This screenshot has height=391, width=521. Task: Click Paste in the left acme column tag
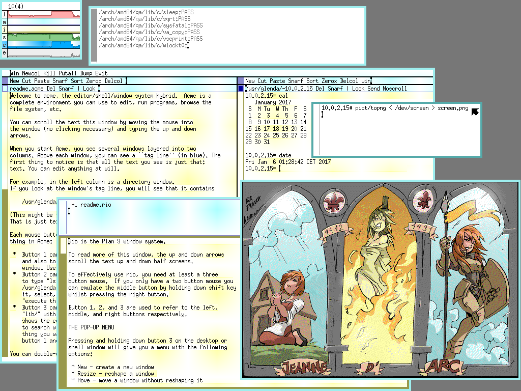coord(42,81)
